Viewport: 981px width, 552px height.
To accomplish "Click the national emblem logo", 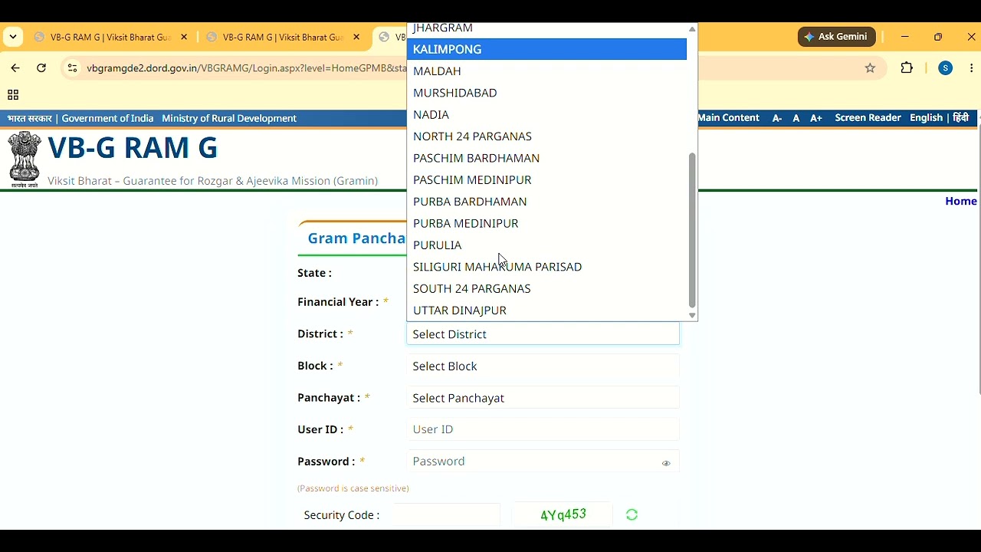I will (x=25, y=159).
